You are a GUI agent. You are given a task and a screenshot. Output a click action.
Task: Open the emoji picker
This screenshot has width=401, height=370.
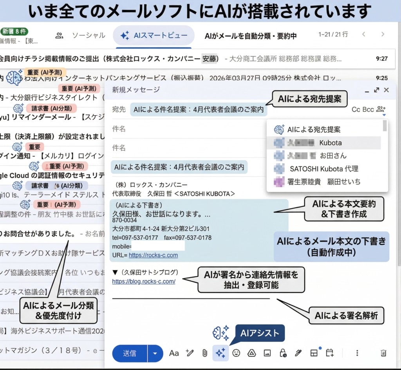236,353
